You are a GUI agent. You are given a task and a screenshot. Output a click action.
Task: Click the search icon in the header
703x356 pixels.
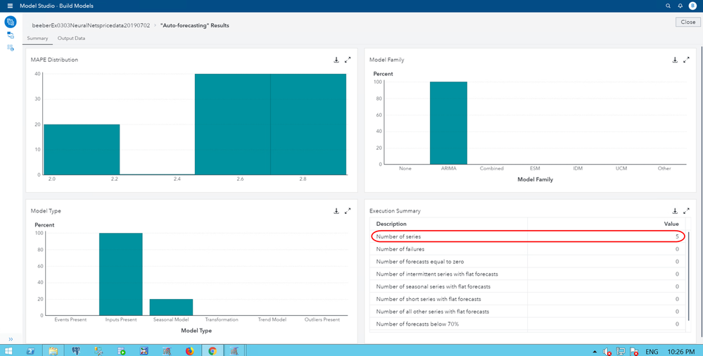coord(668,6)
